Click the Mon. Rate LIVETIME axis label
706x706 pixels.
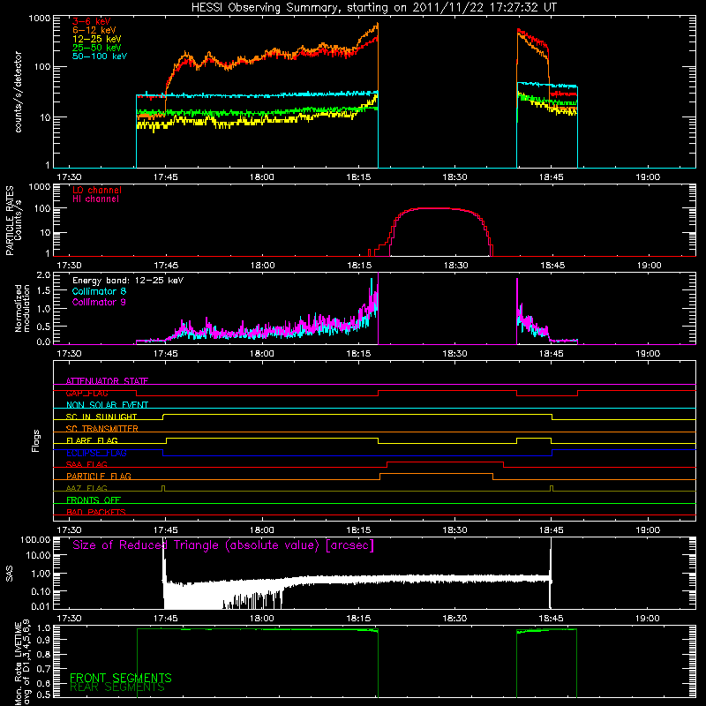pyautogui.click(x=23, y=664)
